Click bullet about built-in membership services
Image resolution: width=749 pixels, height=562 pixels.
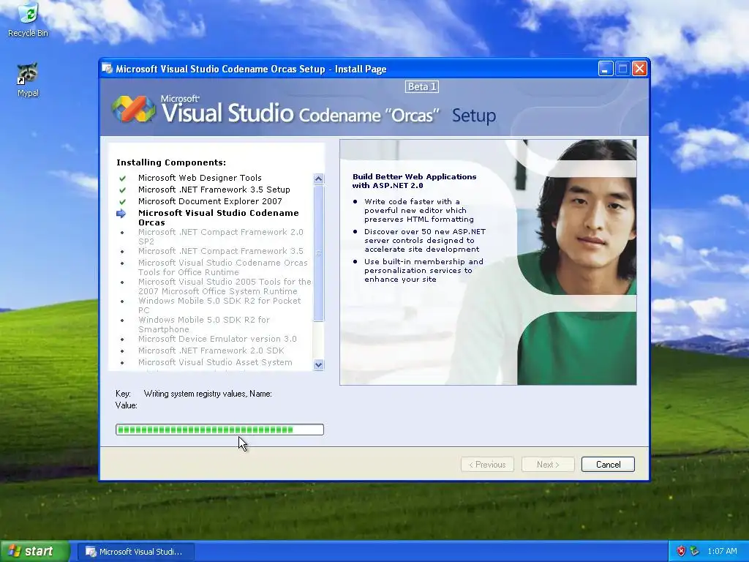coord(424,271)
